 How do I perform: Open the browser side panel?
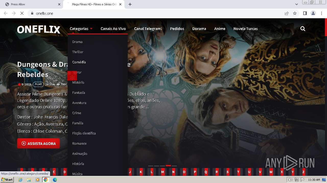pyautogui.click(x=305, y=13)
